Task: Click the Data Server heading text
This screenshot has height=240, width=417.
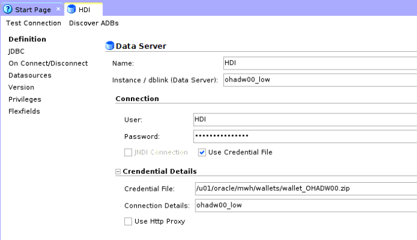Action: tap(141, 46)
